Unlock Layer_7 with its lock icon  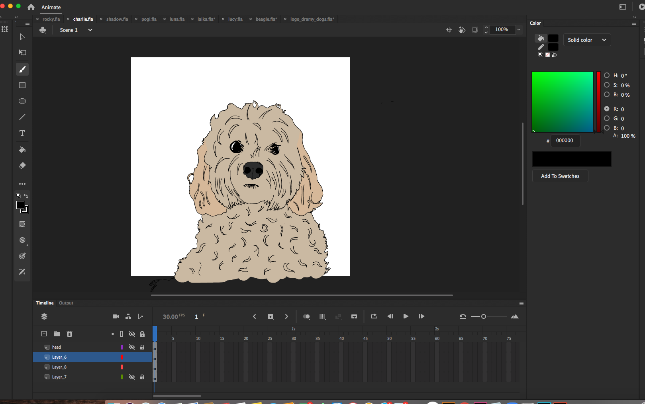[142, 377]
